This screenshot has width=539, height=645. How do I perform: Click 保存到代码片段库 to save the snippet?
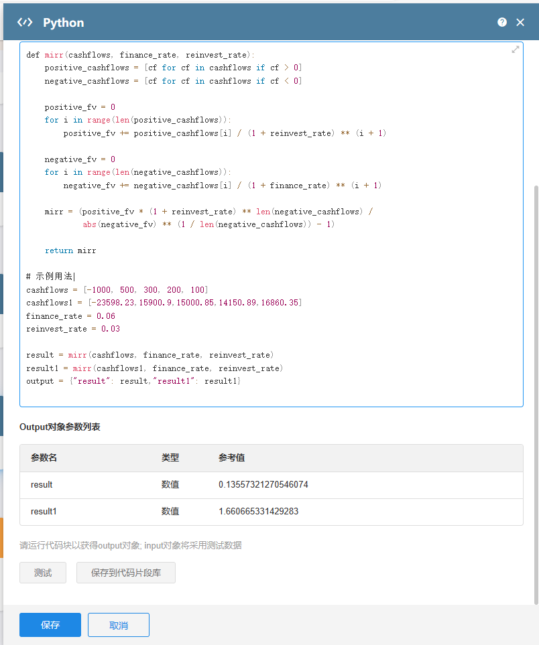click(125, 572)
